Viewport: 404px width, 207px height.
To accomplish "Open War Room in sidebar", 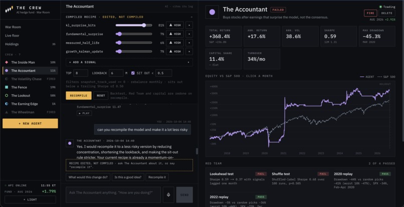I will (x=30, y=27).
